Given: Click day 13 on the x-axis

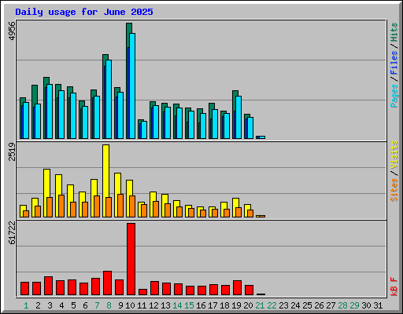Looking at the screenshot, I should 165,305.
